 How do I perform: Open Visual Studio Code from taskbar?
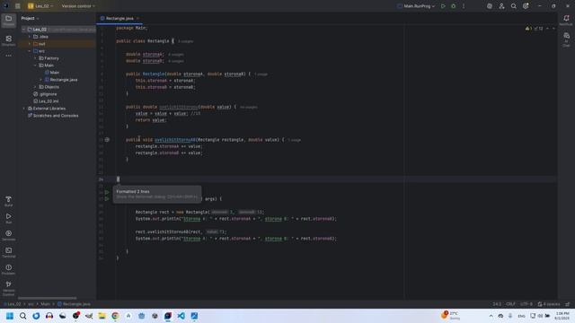click(181, 316)
